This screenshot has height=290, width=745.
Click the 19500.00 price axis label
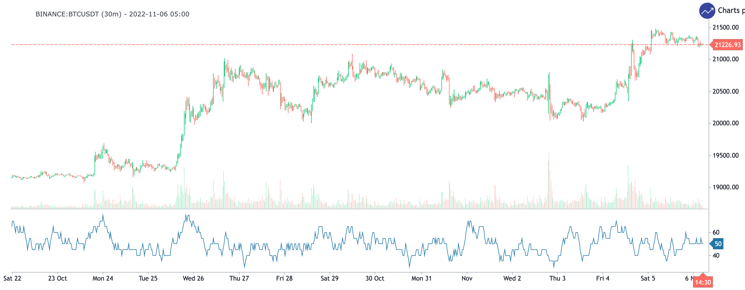(x=725, y=155)
